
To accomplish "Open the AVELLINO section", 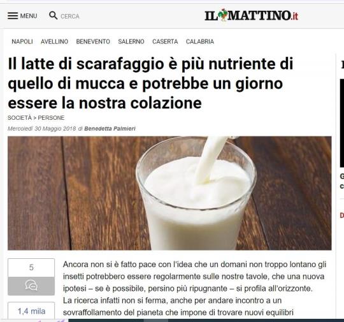I will (x=54, y=41).
